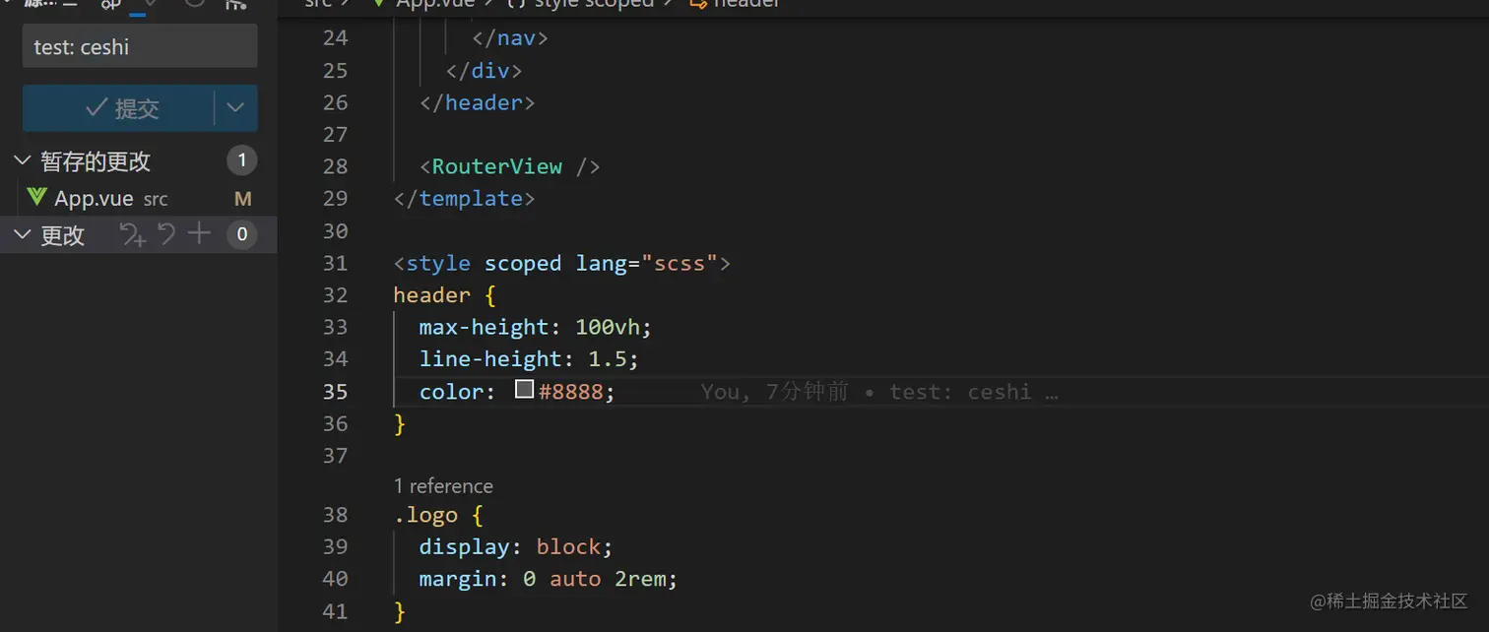Click the line-height property name
The height and width of the screenshot is (632, 1489).
(x=490, y=359)
